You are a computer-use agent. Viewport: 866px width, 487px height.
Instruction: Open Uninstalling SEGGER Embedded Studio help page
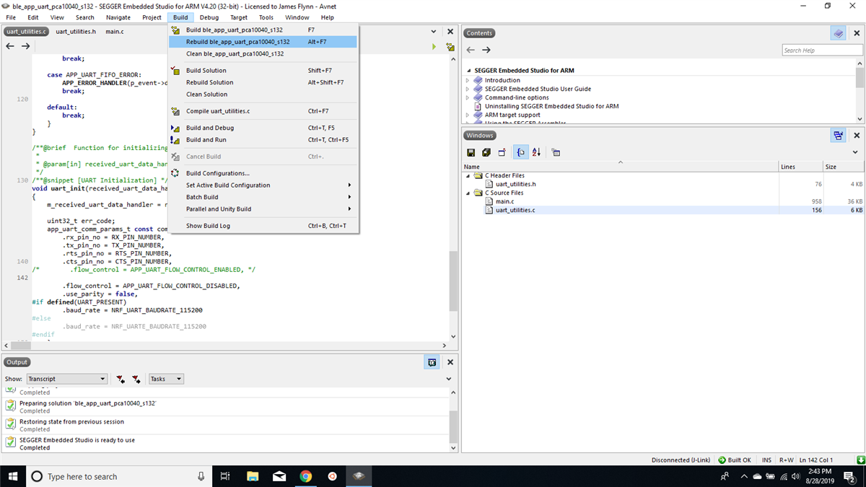tap(551, 106)
